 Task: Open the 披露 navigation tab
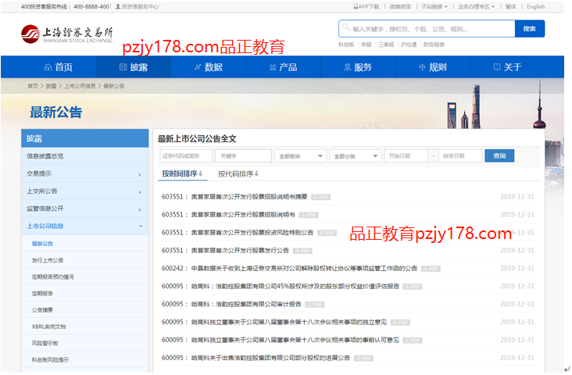[134, 67]
